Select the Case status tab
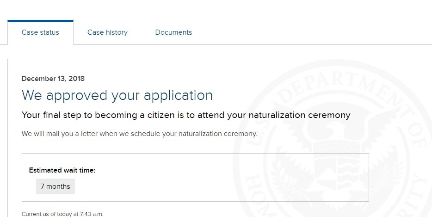 40,32
